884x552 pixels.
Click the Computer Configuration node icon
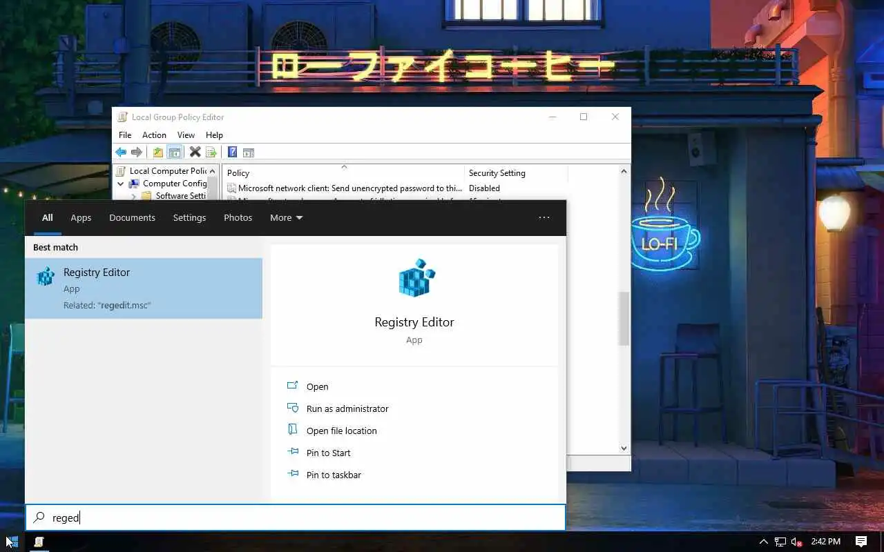click(134, 184)
